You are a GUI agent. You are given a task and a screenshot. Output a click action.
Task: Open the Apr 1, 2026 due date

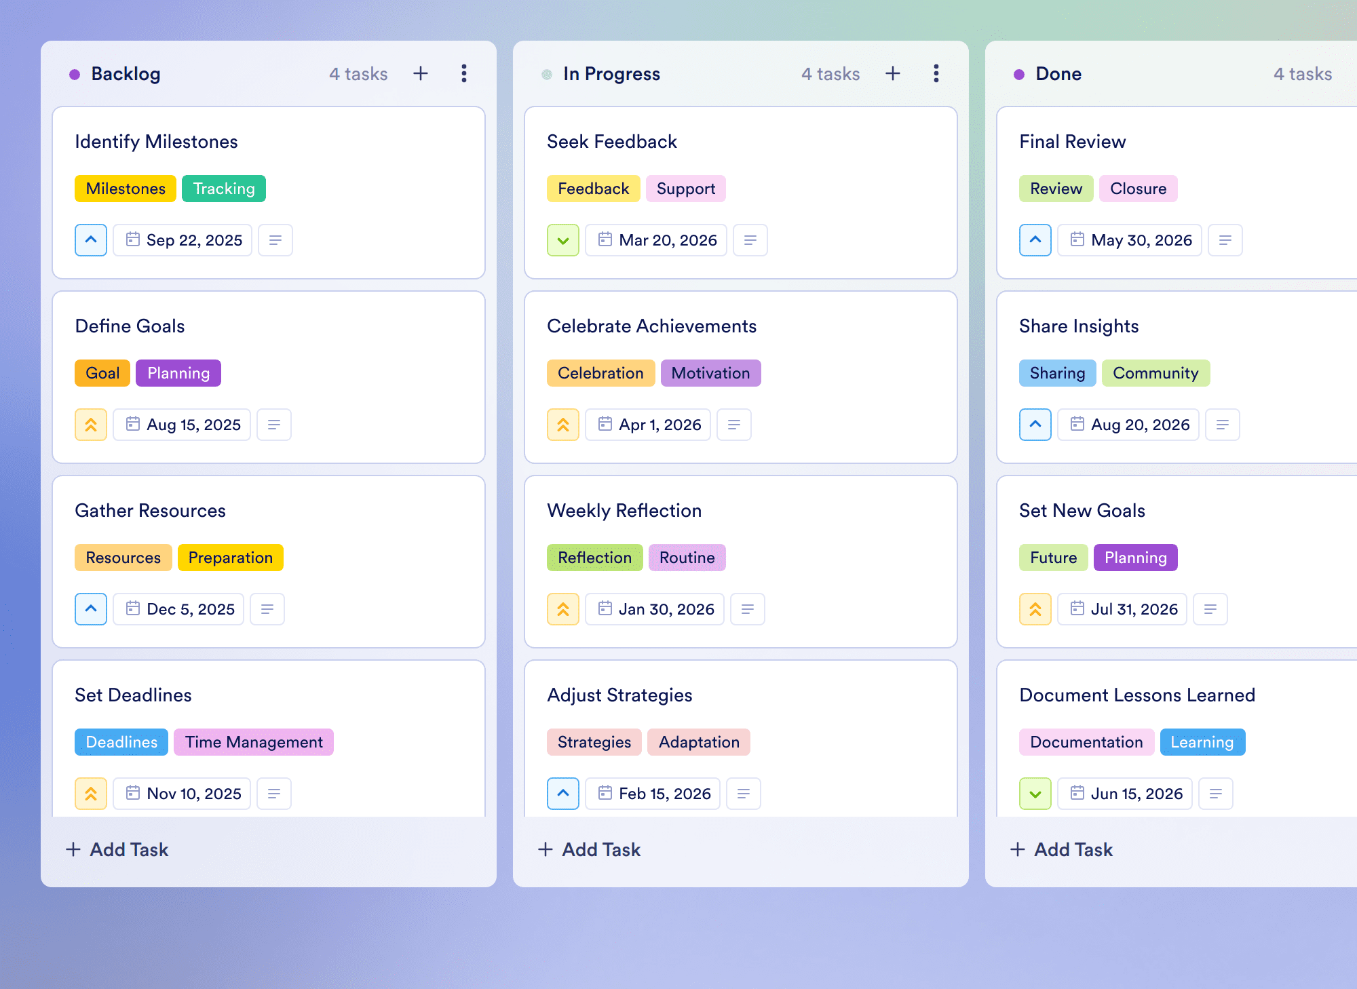tap(648, 425)
